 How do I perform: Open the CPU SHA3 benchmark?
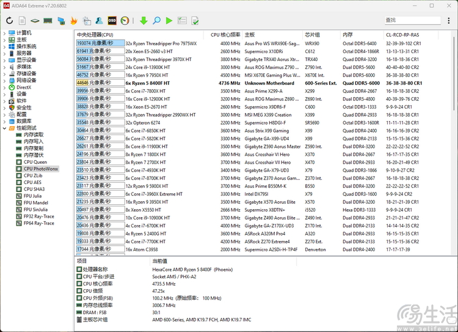point(34,189)
